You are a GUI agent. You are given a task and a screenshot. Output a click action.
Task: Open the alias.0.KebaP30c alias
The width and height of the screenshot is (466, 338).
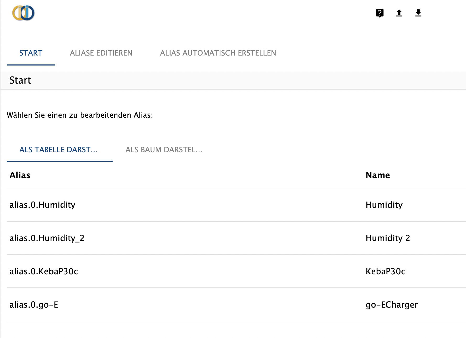(44, 271)
